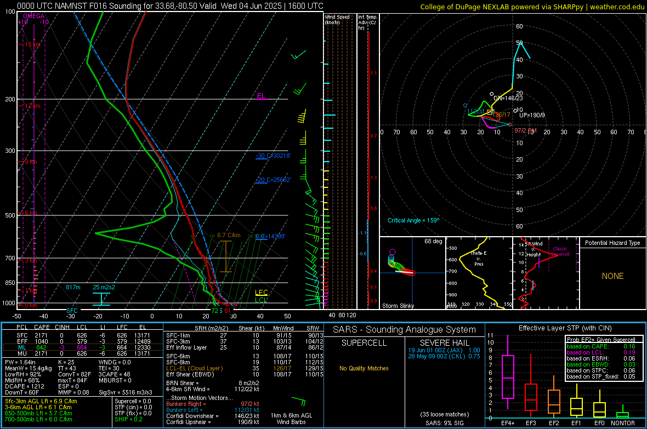Click the "BRN Shear =" label
The image size is (647, 429).
tap(183, 383)
